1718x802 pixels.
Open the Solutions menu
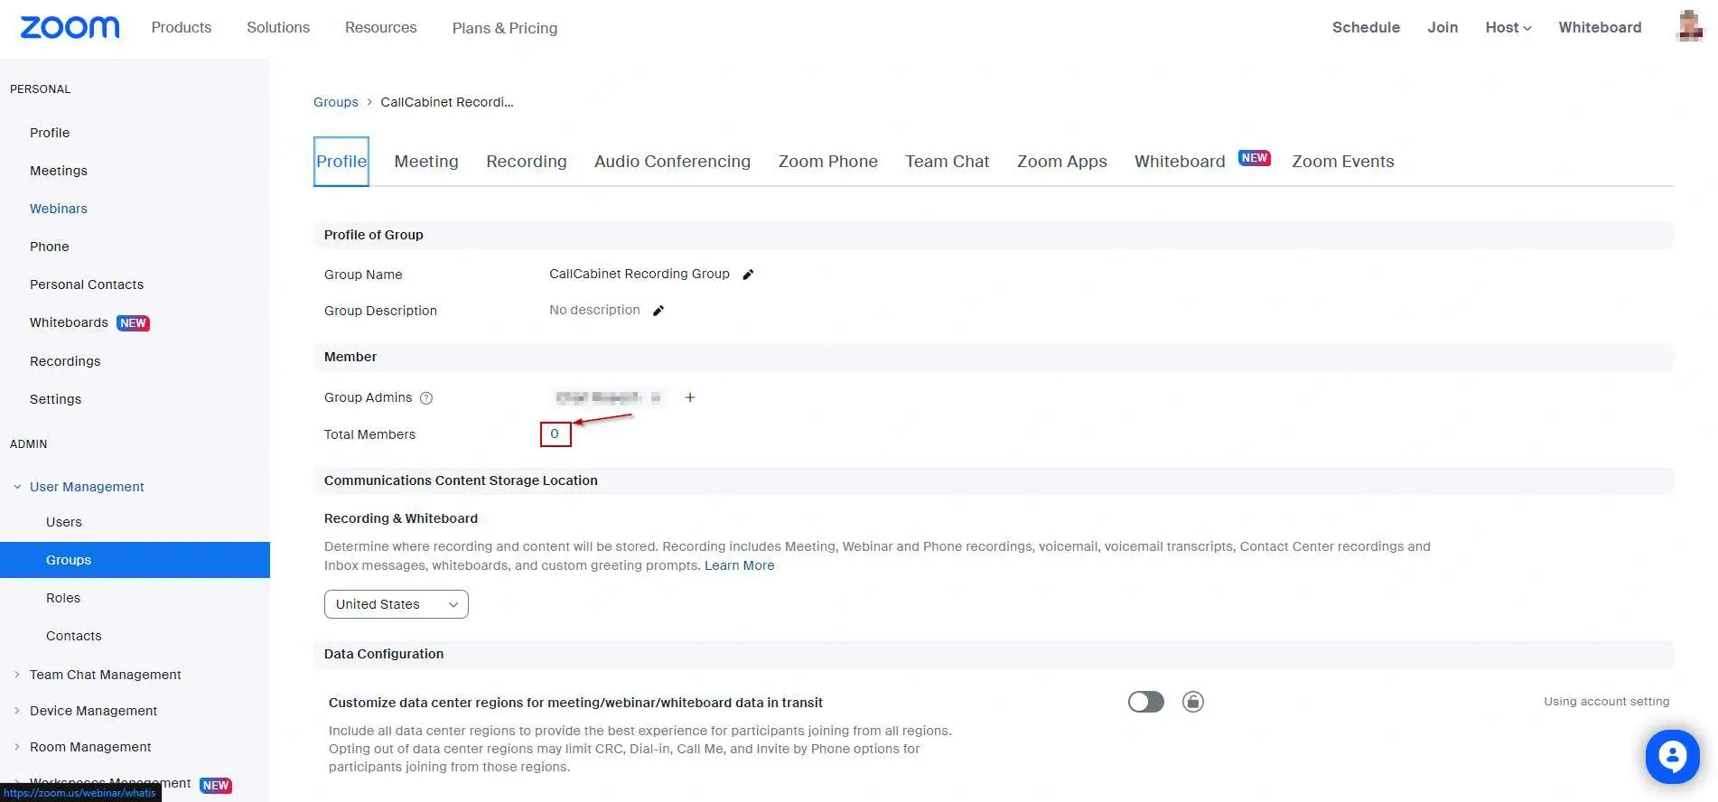pyautogui.click(x=278, y=27)
